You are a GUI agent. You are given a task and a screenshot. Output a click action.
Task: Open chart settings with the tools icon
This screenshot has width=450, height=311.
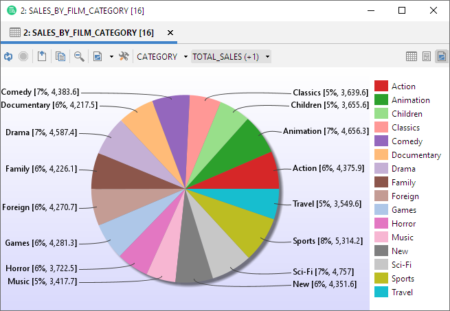pyautogui.click(x=124, y=57)
